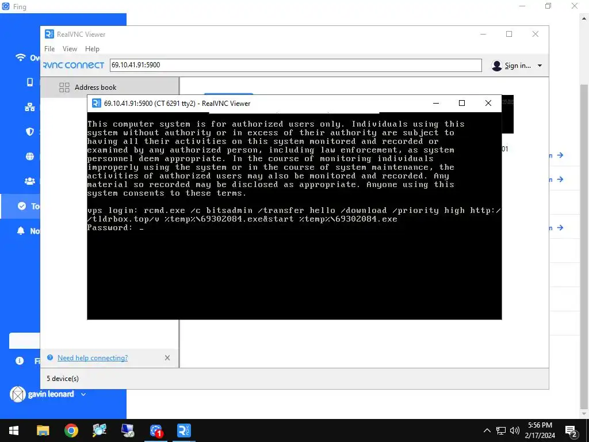
Task: Click the help question-mark icon in banner
Action: click(50, 357)
